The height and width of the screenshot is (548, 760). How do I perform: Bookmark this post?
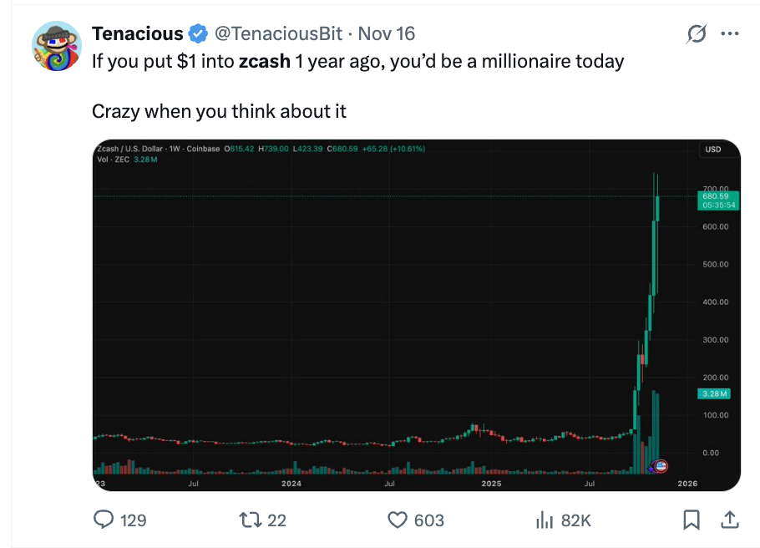pos(692,520)
